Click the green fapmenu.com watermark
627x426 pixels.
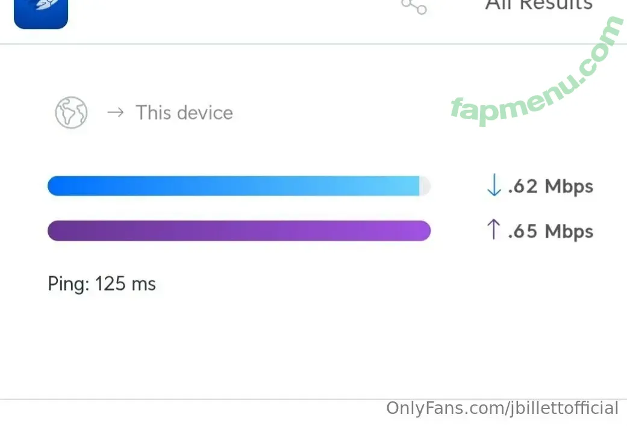point(537,72)
